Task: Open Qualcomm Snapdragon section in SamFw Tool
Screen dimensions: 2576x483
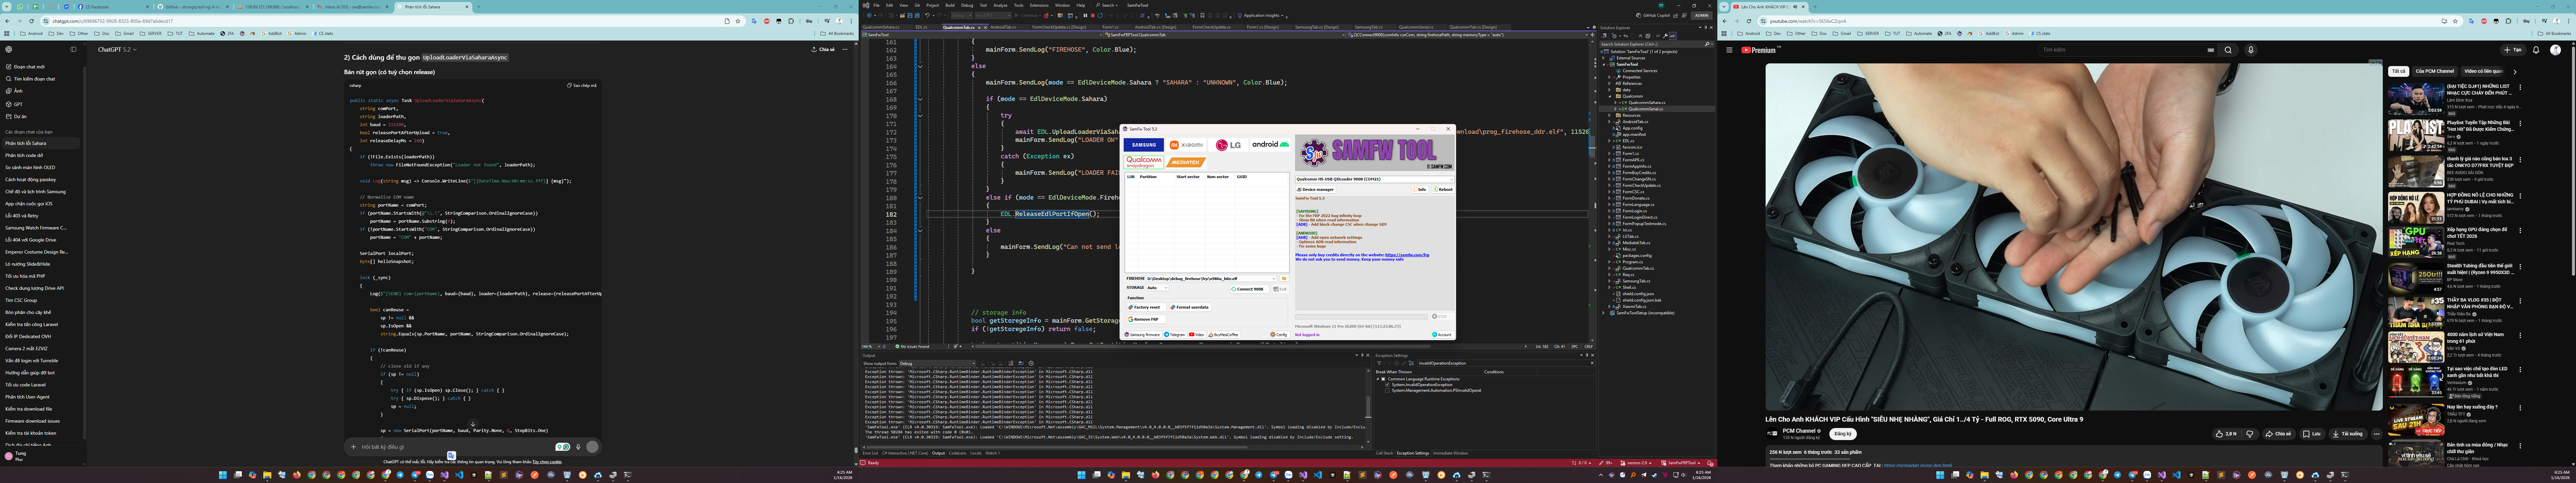Action: point(1144,162)
